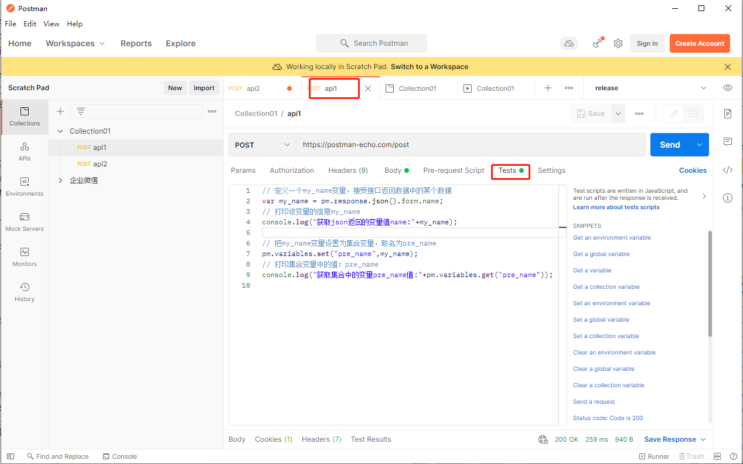
Task: Toggle the bottom-left sidebar icon
Action: (x=10, y=456)
